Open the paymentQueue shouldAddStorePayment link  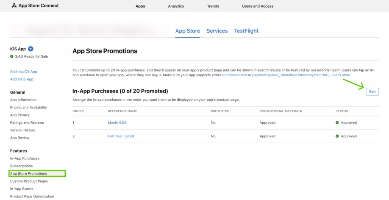click(x=291, y=75)
